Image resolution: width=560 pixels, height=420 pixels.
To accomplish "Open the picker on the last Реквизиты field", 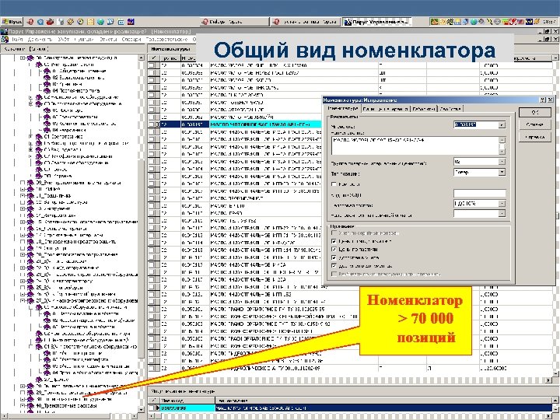I will [x=502, y=213].
